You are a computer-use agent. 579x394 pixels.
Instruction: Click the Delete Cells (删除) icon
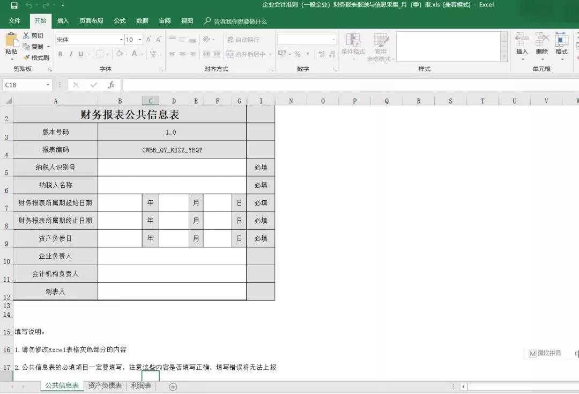[541, 43]
